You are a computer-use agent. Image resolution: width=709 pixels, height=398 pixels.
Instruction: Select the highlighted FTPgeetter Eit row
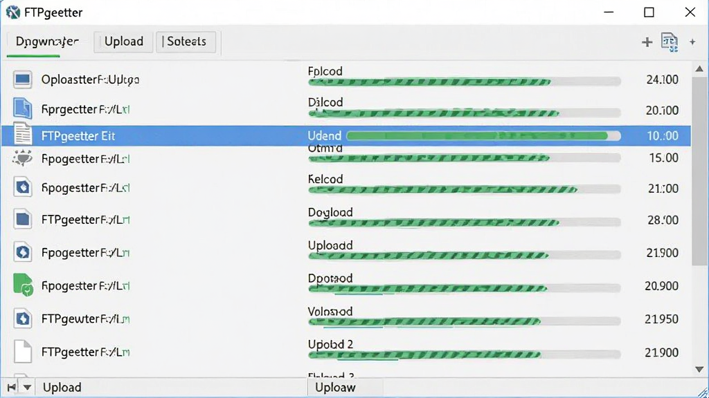346,136
